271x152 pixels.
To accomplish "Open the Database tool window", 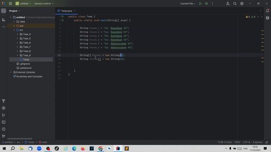I will click(x=268, y=18).
